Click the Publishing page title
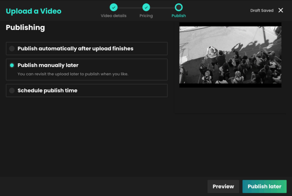Image resolution: width=292 pixels, height=196 pixels. 25,27
